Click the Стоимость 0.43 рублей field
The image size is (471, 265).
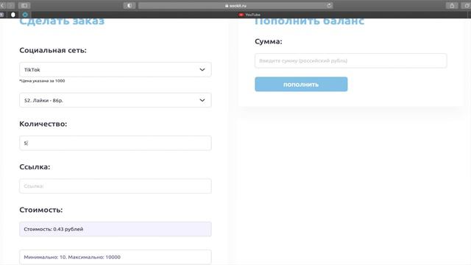coord(116,229)
